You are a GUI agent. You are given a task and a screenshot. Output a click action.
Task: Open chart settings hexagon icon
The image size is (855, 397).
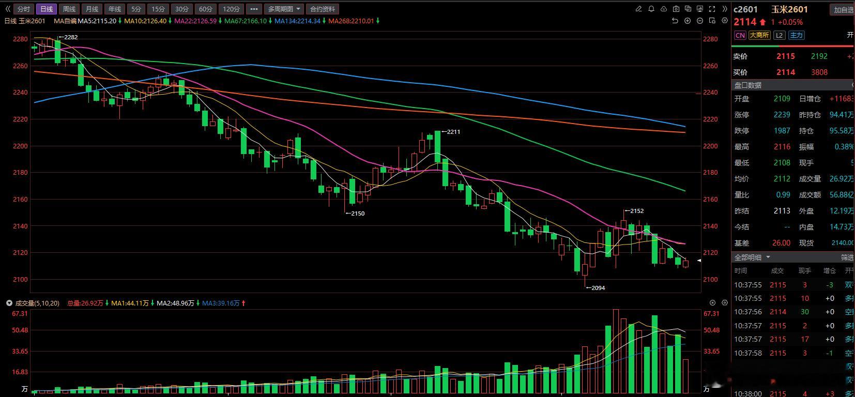tap(725, 21)
